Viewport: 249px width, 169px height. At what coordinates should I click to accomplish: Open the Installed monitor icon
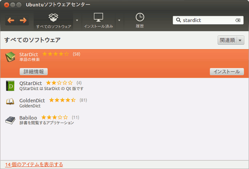(x=98, y=18)
